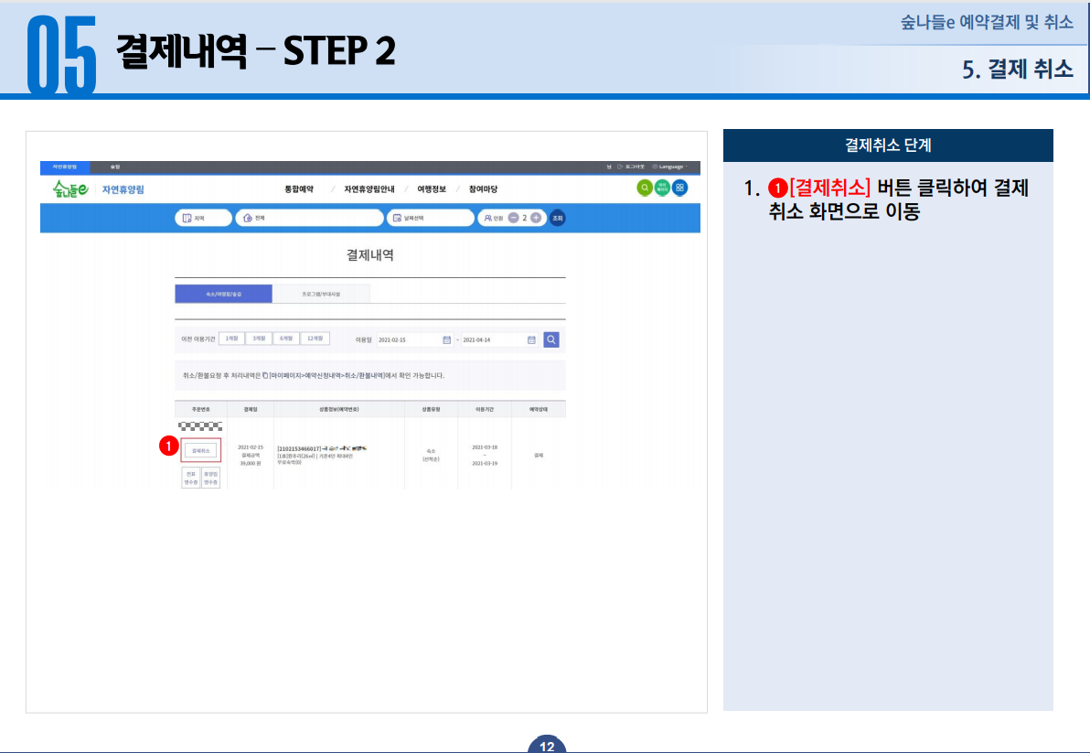Open the green search circle icon

point(645,188)
